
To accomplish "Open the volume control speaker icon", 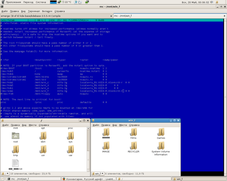I will (x=212, y=2).
